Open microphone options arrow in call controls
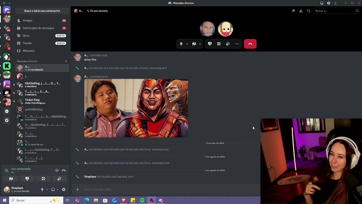The height and width of the screenshot is (204, 362). pos(187,44)
